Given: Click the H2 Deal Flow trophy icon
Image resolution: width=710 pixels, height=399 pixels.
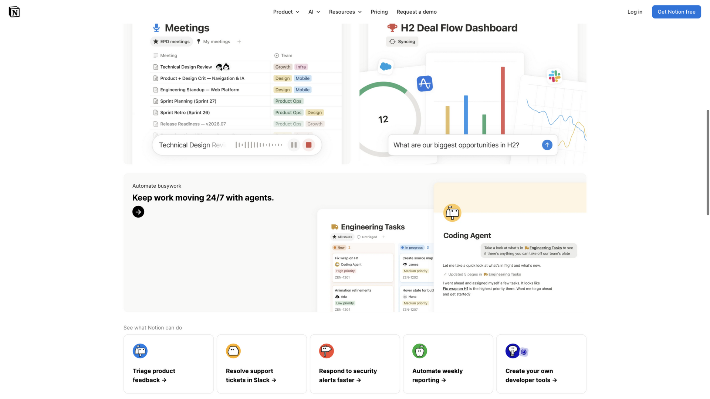Looking at the screenshot, I should coord(392,28).
